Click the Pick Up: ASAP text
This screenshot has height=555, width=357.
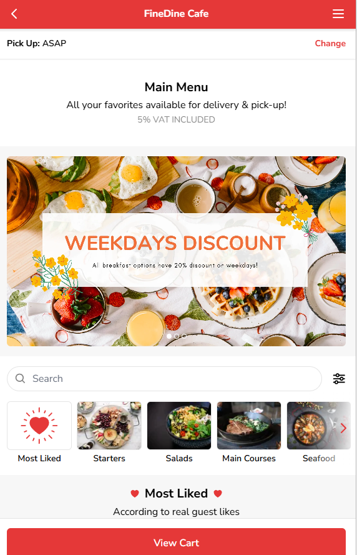(36, 43)
